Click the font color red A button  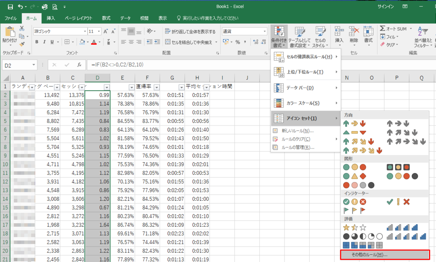tap(94, 42)
